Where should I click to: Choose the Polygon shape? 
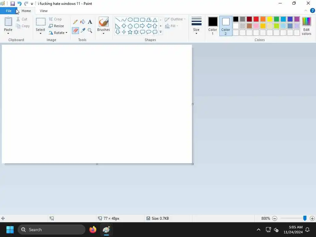(149, 20)
